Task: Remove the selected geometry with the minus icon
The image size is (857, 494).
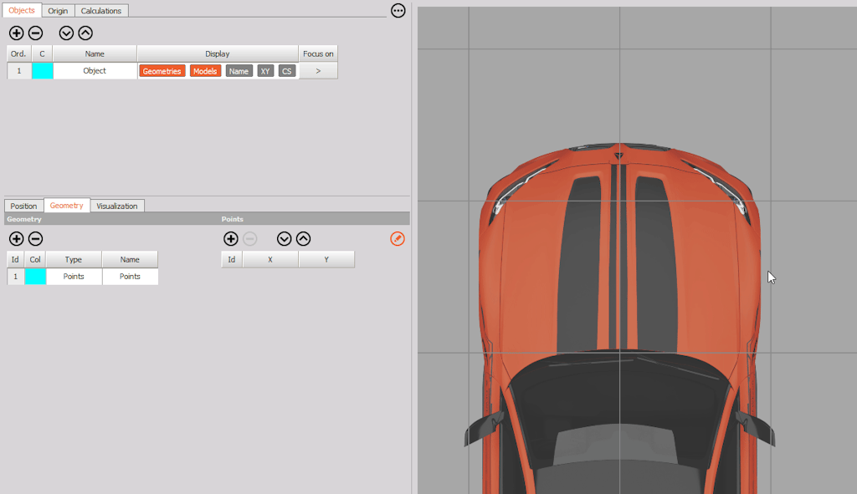Action: 35,238
